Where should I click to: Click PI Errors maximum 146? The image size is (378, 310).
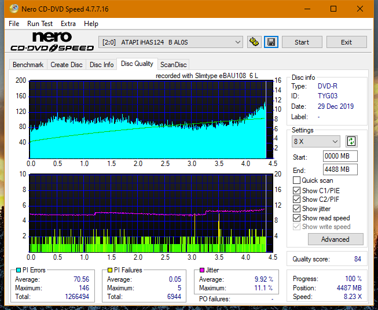point(84,288)
